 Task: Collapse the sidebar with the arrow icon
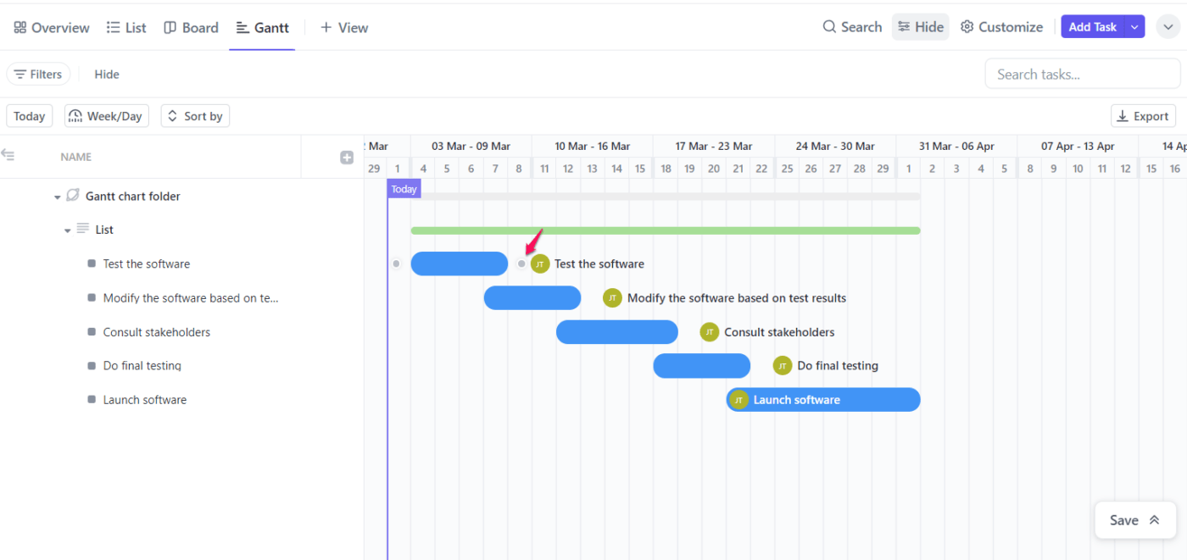8,155
